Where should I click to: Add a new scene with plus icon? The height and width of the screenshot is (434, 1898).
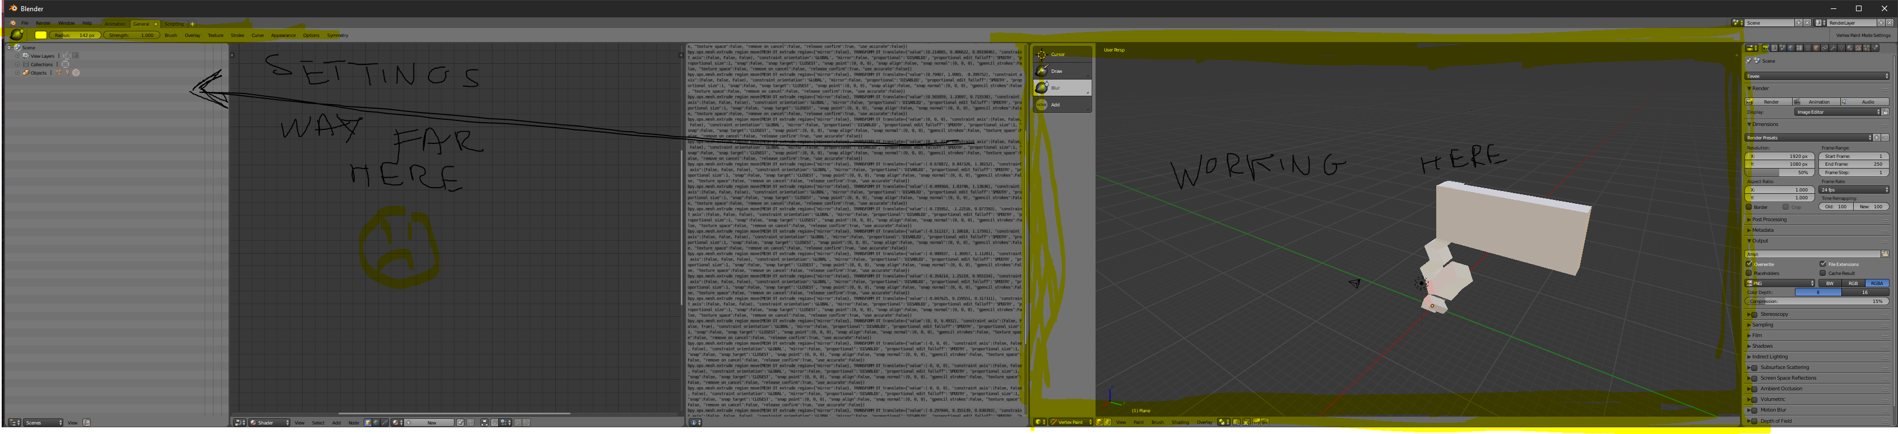tap(1798, 23)
